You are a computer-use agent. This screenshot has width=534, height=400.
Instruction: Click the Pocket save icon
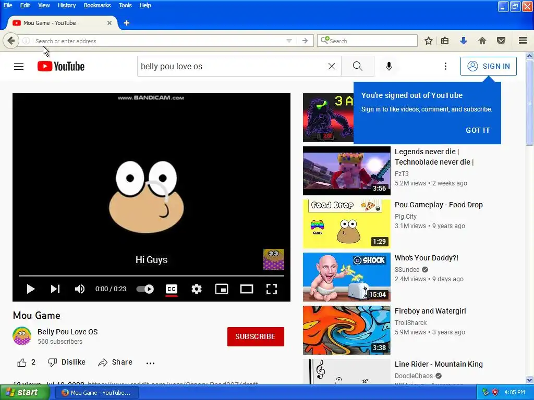[501, 41]
